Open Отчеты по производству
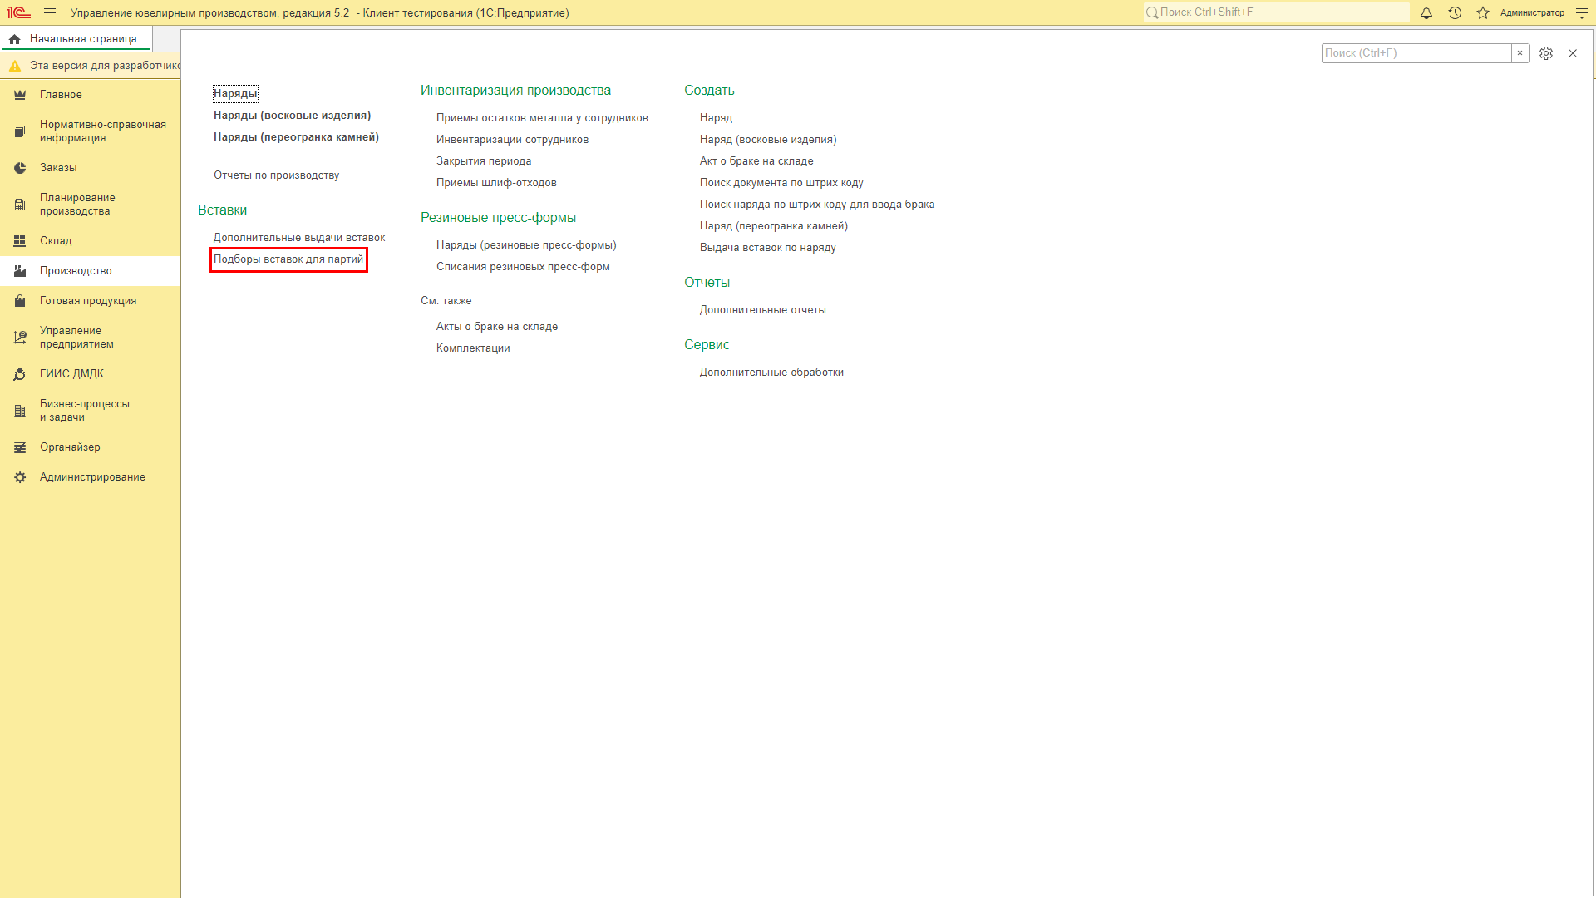 [276, 175]
